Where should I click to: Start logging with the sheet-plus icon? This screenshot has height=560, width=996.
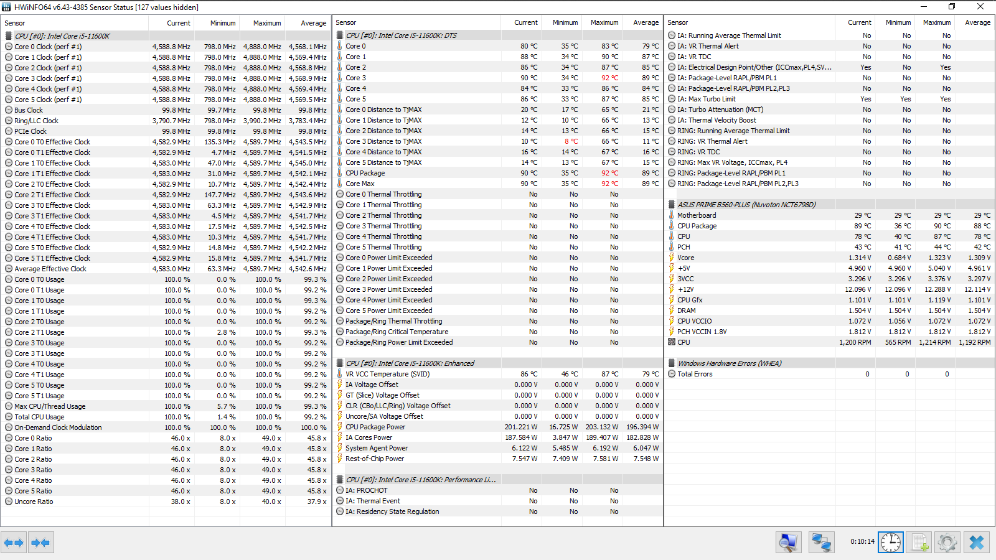[919, 543]
